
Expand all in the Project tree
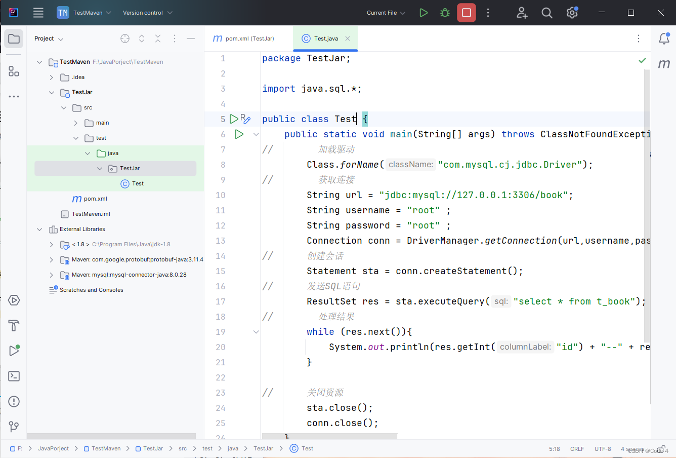[x=142, y=39]
